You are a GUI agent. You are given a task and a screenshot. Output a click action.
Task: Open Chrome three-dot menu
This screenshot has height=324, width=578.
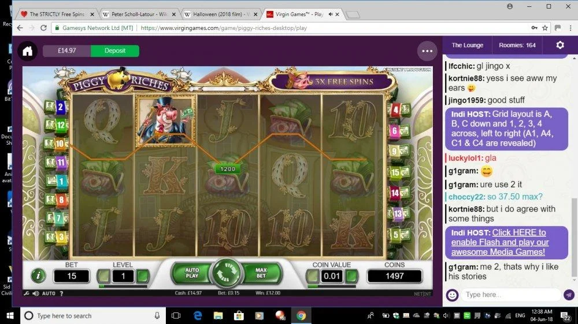point(570,28)
